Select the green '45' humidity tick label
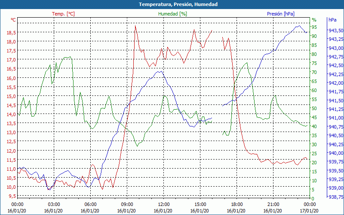The height and width of the screenshot is (215, 344). (314, 117)
